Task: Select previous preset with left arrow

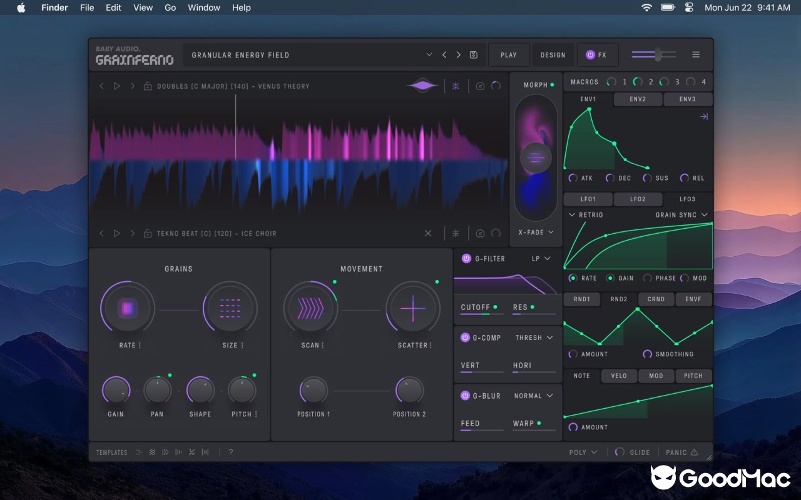Action: tap(444, 55)
